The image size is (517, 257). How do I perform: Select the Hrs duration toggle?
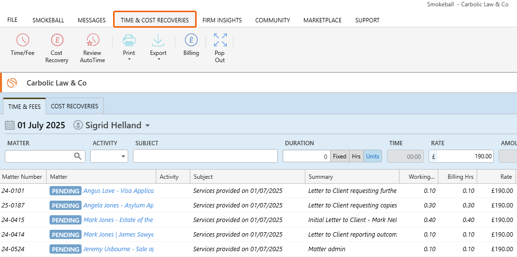tap(356, 156)
